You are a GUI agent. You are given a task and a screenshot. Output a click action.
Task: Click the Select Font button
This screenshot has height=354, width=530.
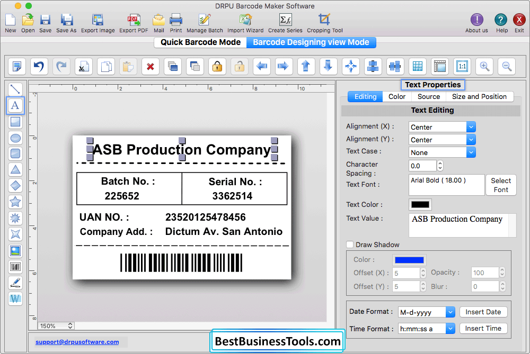coord(501,185)
